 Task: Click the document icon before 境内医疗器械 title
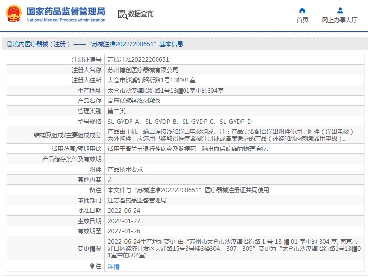click(9, 44)
